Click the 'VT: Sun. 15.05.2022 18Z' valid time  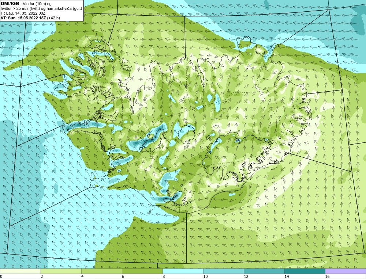[x=23, y=18]
